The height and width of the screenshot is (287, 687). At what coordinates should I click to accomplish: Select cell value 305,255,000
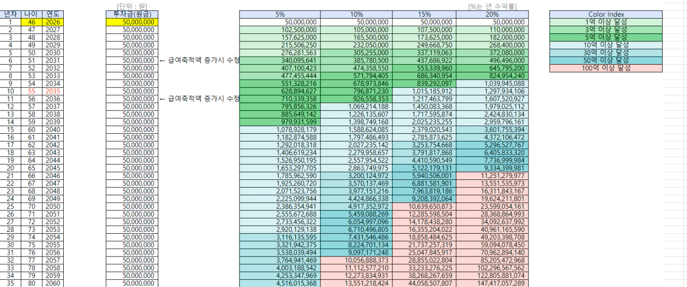pyautogui.click(x=355, y=52)
